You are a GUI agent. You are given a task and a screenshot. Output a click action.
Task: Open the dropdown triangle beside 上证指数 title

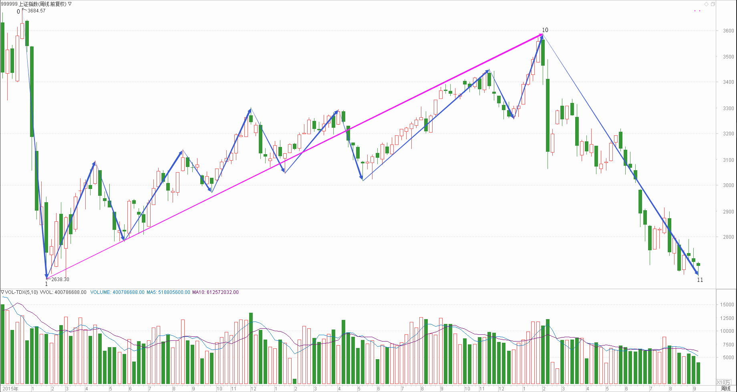(x=70, y=4)
